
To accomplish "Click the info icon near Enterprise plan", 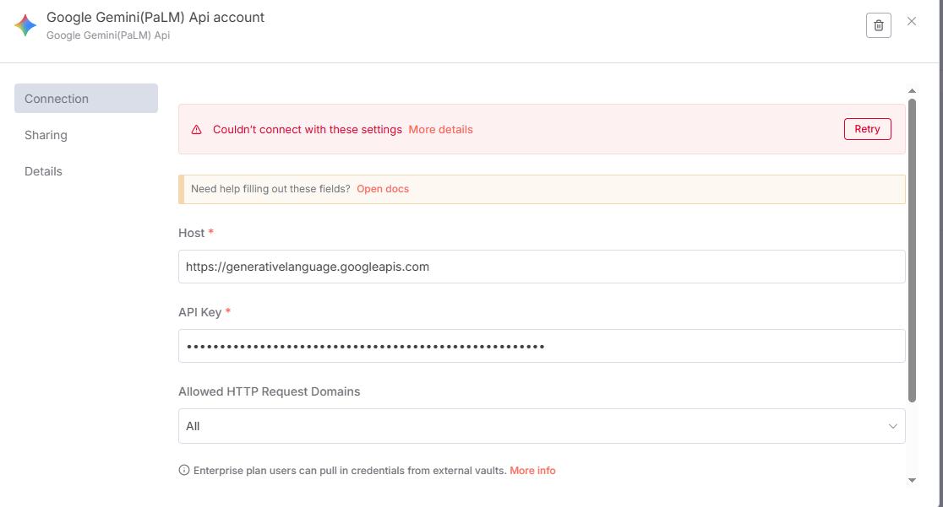I will coord(184,471).
